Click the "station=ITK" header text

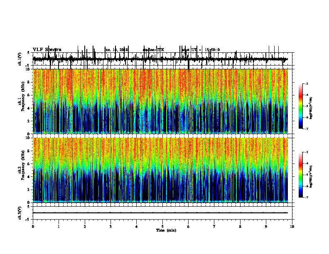[x=153, y=50]
